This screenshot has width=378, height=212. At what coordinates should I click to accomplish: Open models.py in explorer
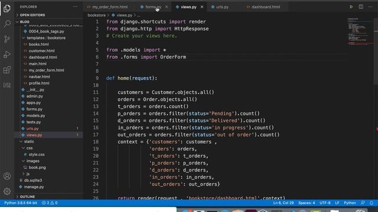(x=35, y=116)
